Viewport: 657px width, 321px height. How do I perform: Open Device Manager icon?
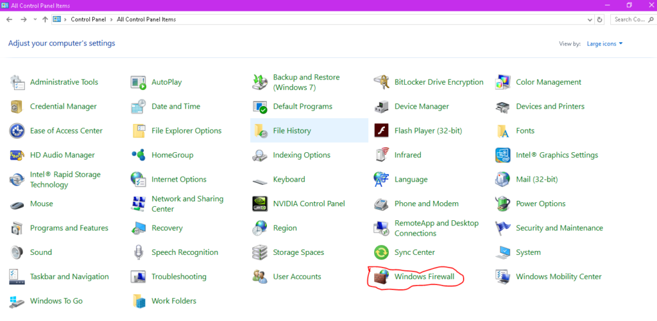381,107
